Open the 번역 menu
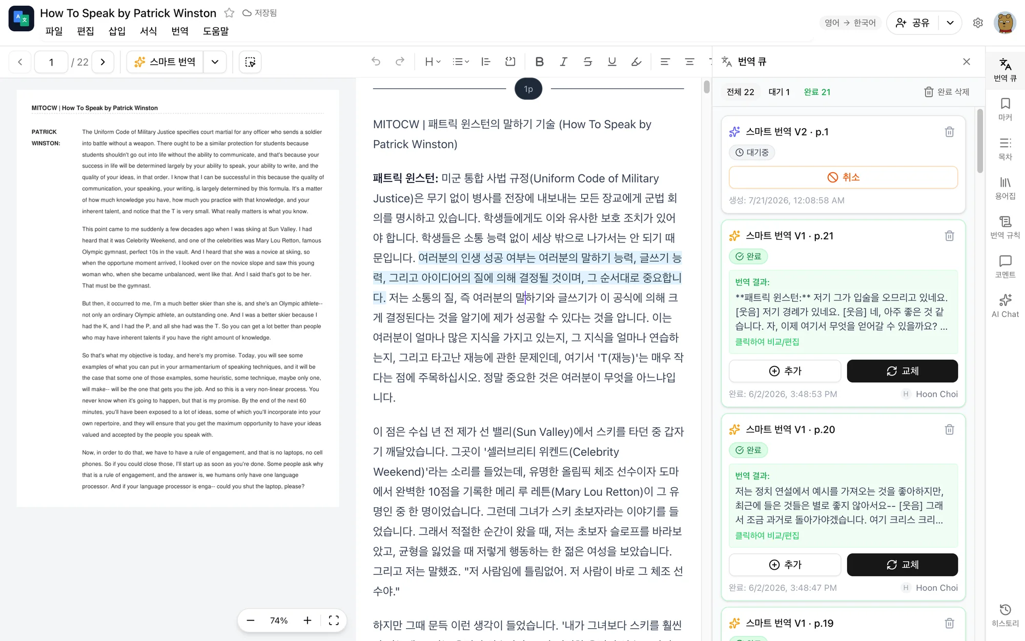This screenshot has height=641, width=1025. coord(180,31)
